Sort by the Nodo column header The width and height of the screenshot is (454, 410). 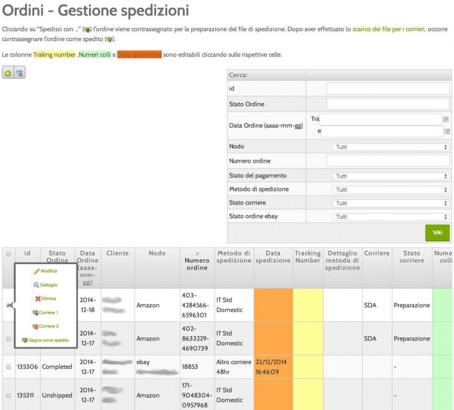(157, 253)
